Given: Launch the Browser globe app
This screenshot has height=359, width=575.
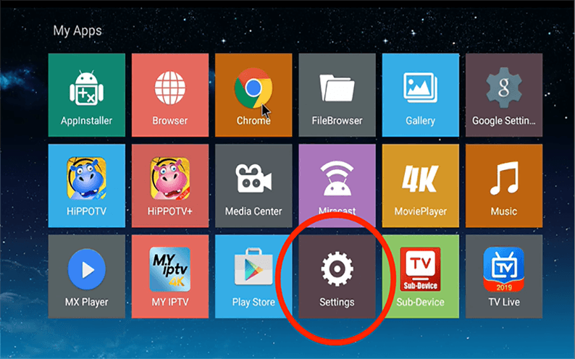Looking at the screenshot, I should [x=170, y=95].
